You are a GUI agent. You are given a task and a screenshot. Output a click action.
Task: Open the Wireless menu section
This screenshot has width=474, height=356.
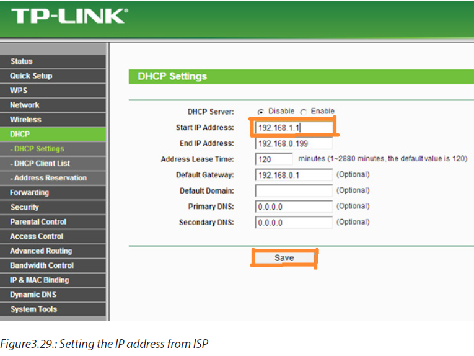53,120
